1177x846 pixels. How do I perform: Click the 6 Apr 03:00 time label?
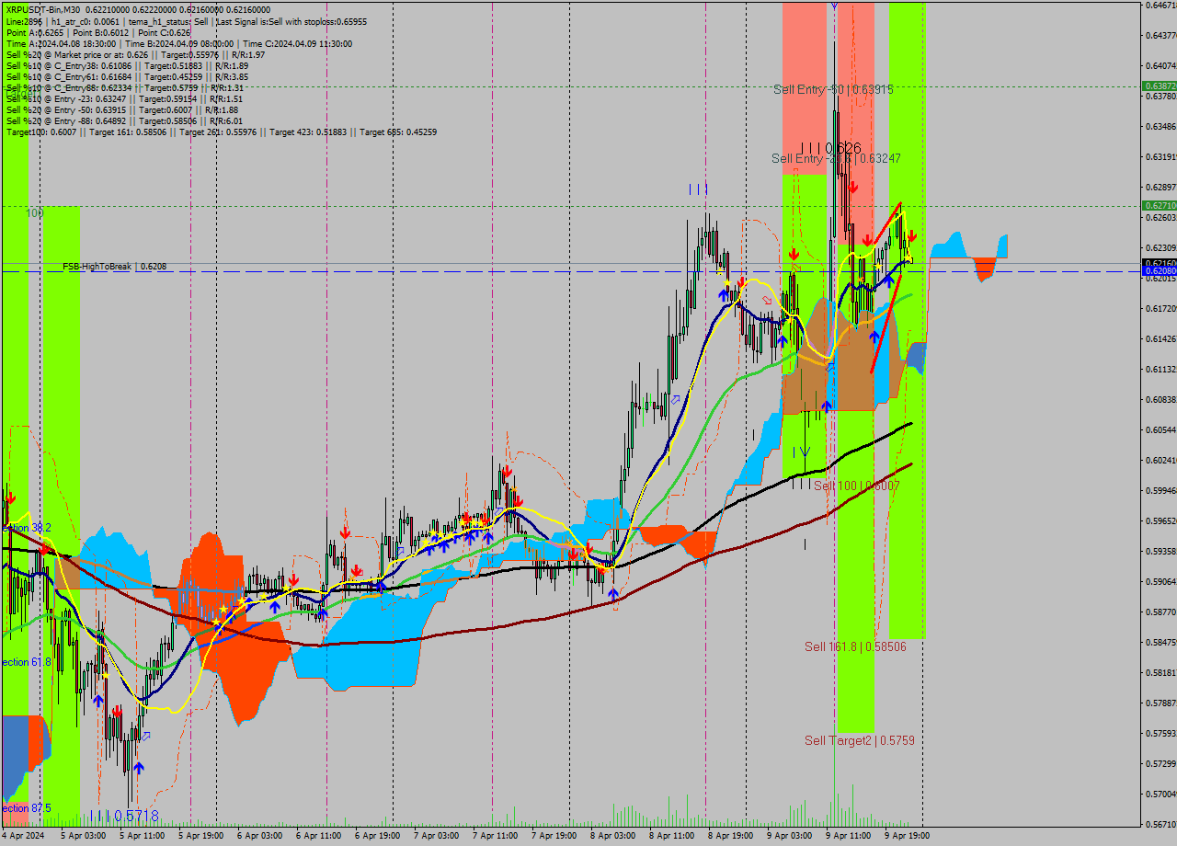[259, 836]
